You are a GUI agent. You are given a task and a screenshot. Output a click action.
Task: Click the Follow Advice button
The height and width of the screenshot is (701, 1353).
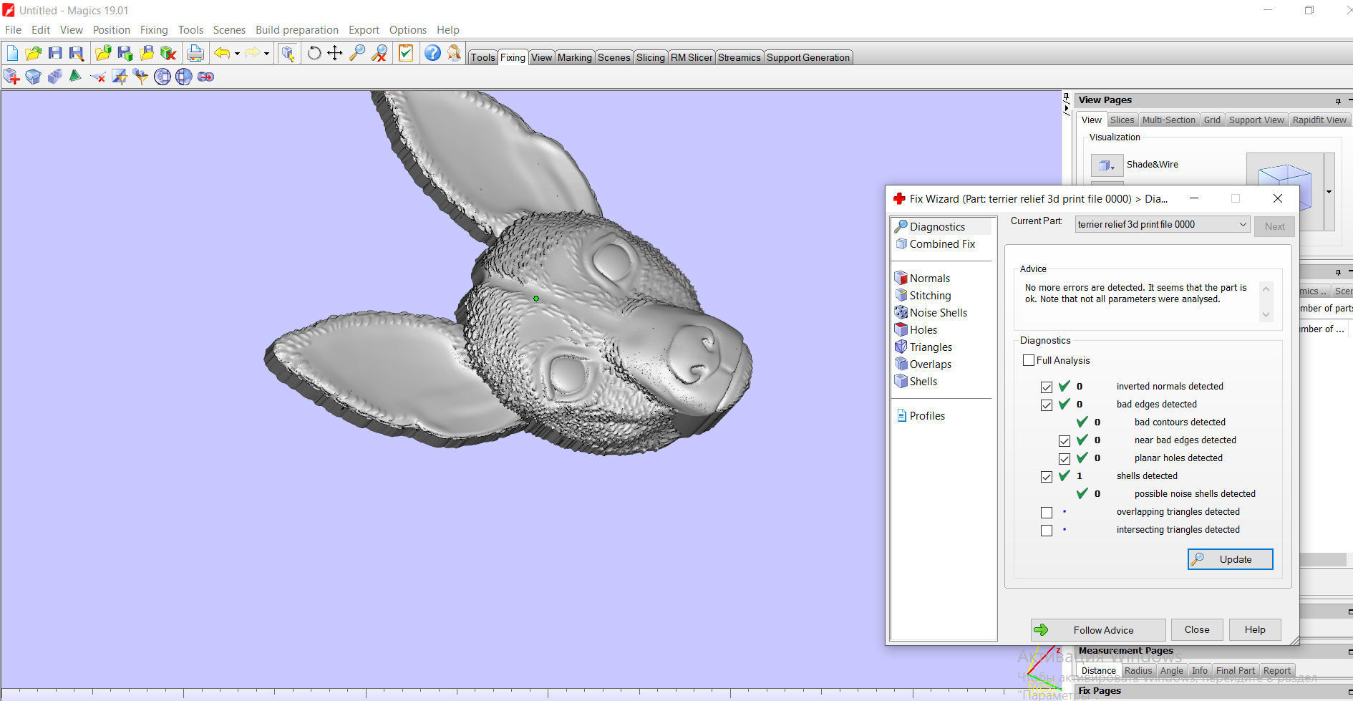(x=1098, y=630)
